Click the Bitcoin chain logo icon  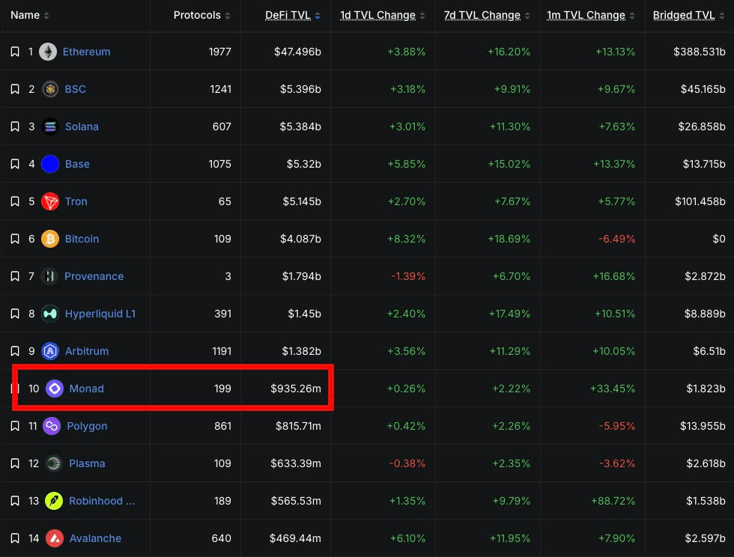50,239
